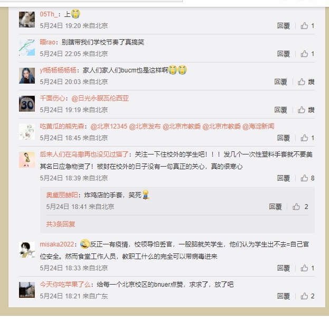The image size is (329, 319).
Task: Open the @日光永眠瓦伦西亚 mention
Action: point(100,98)
